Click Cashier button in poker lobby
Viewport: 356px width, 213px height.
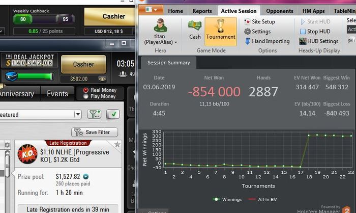83,64
